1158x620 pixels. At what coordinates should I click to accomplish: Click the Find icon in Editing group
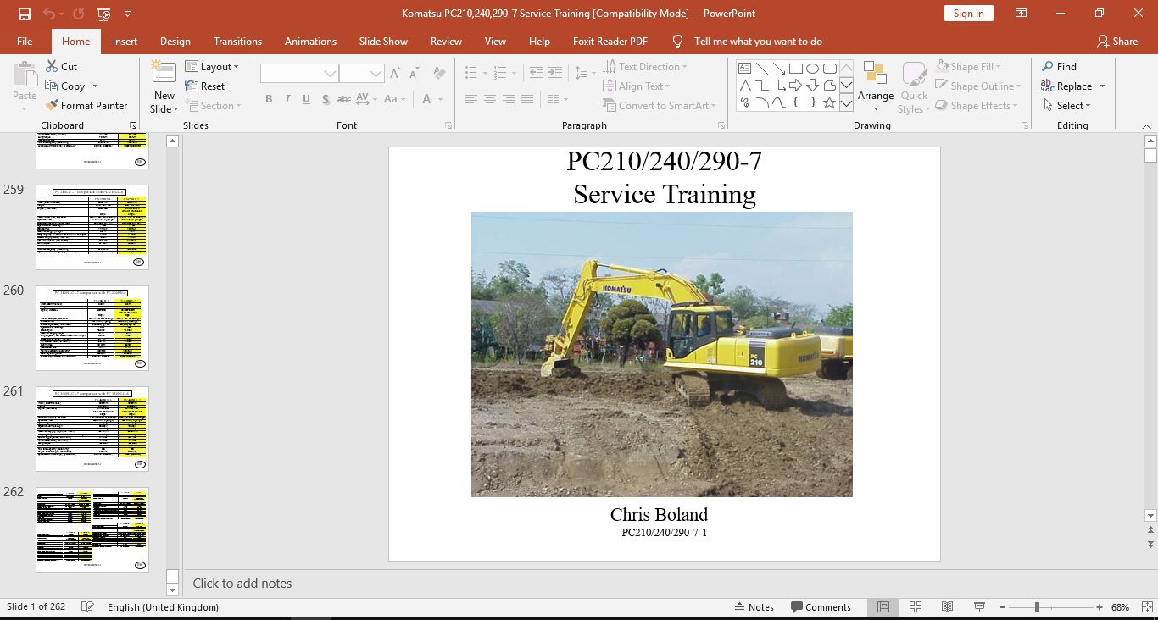pyautogui.click(x=1048, y=67)
